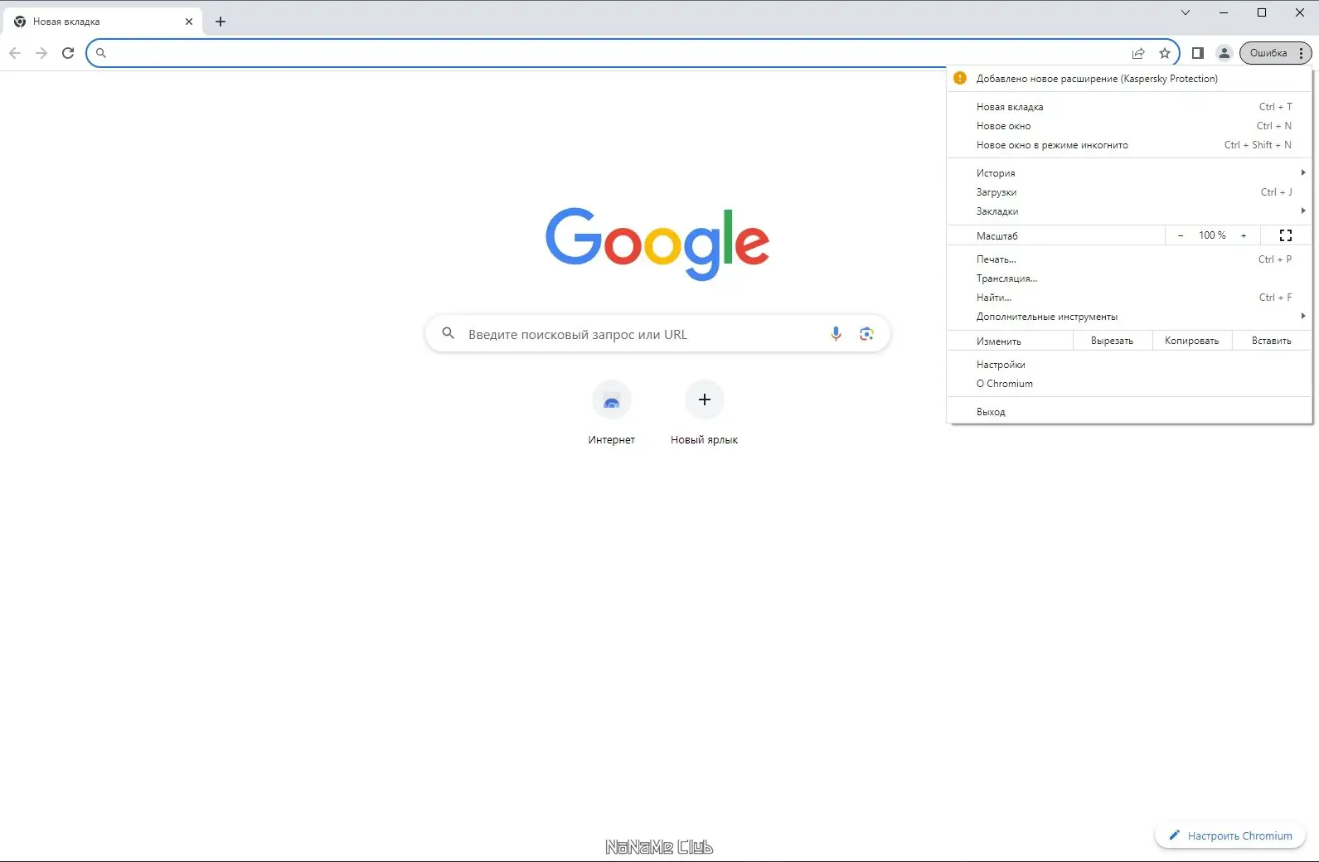1319x862 pixels.
Task: Toggle the side panel icon
Action: coord(1198,53)
